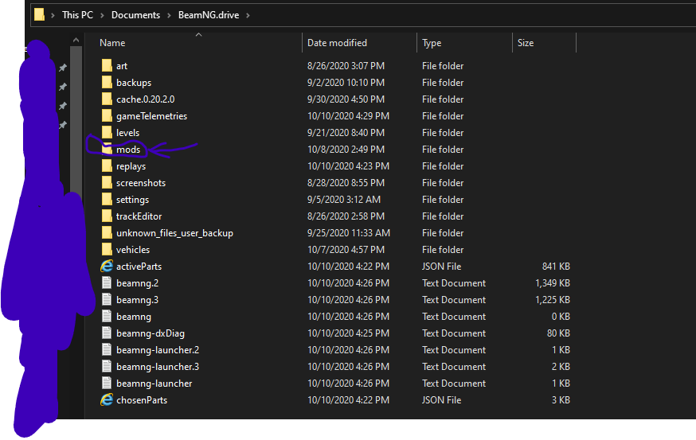The image size is (696, 440).
Task: Click the second pin icon in navigation pane
Action: (63, 87)
